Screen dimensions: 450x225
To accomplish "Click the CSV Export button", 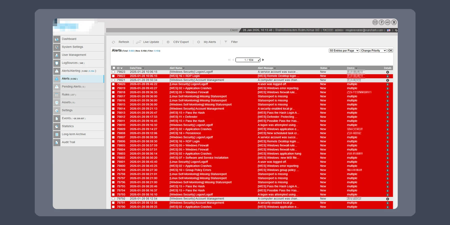I will pyautogui.click(x=181, y=42).
